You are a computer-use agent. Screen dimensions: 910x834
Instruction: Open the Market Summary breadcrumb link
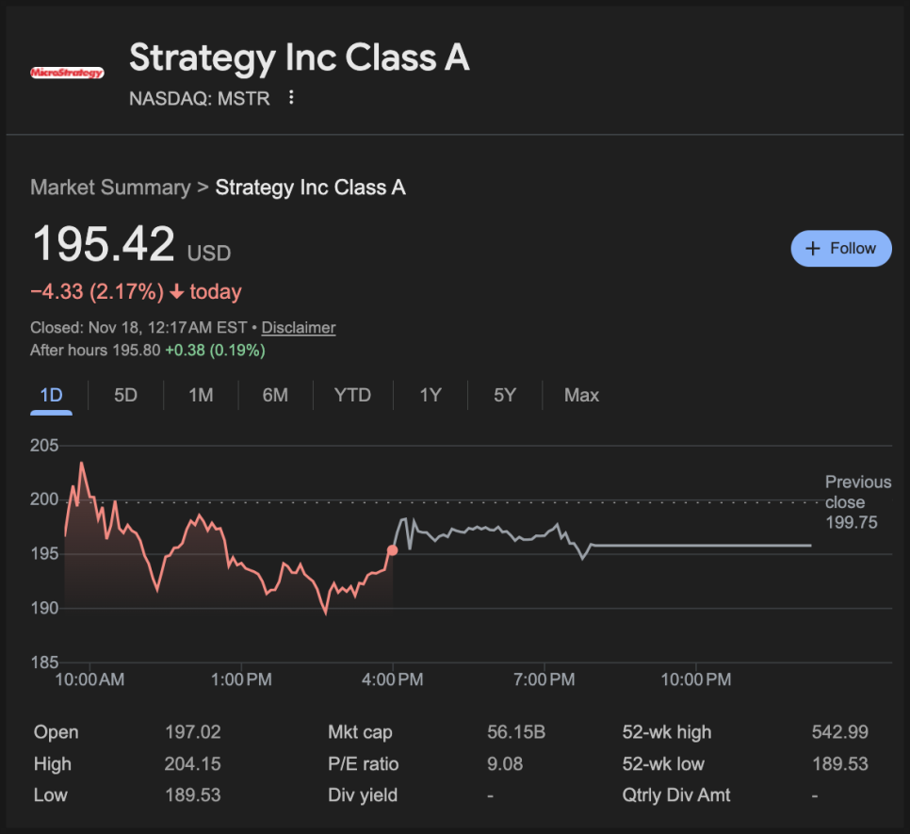(109, 188)
